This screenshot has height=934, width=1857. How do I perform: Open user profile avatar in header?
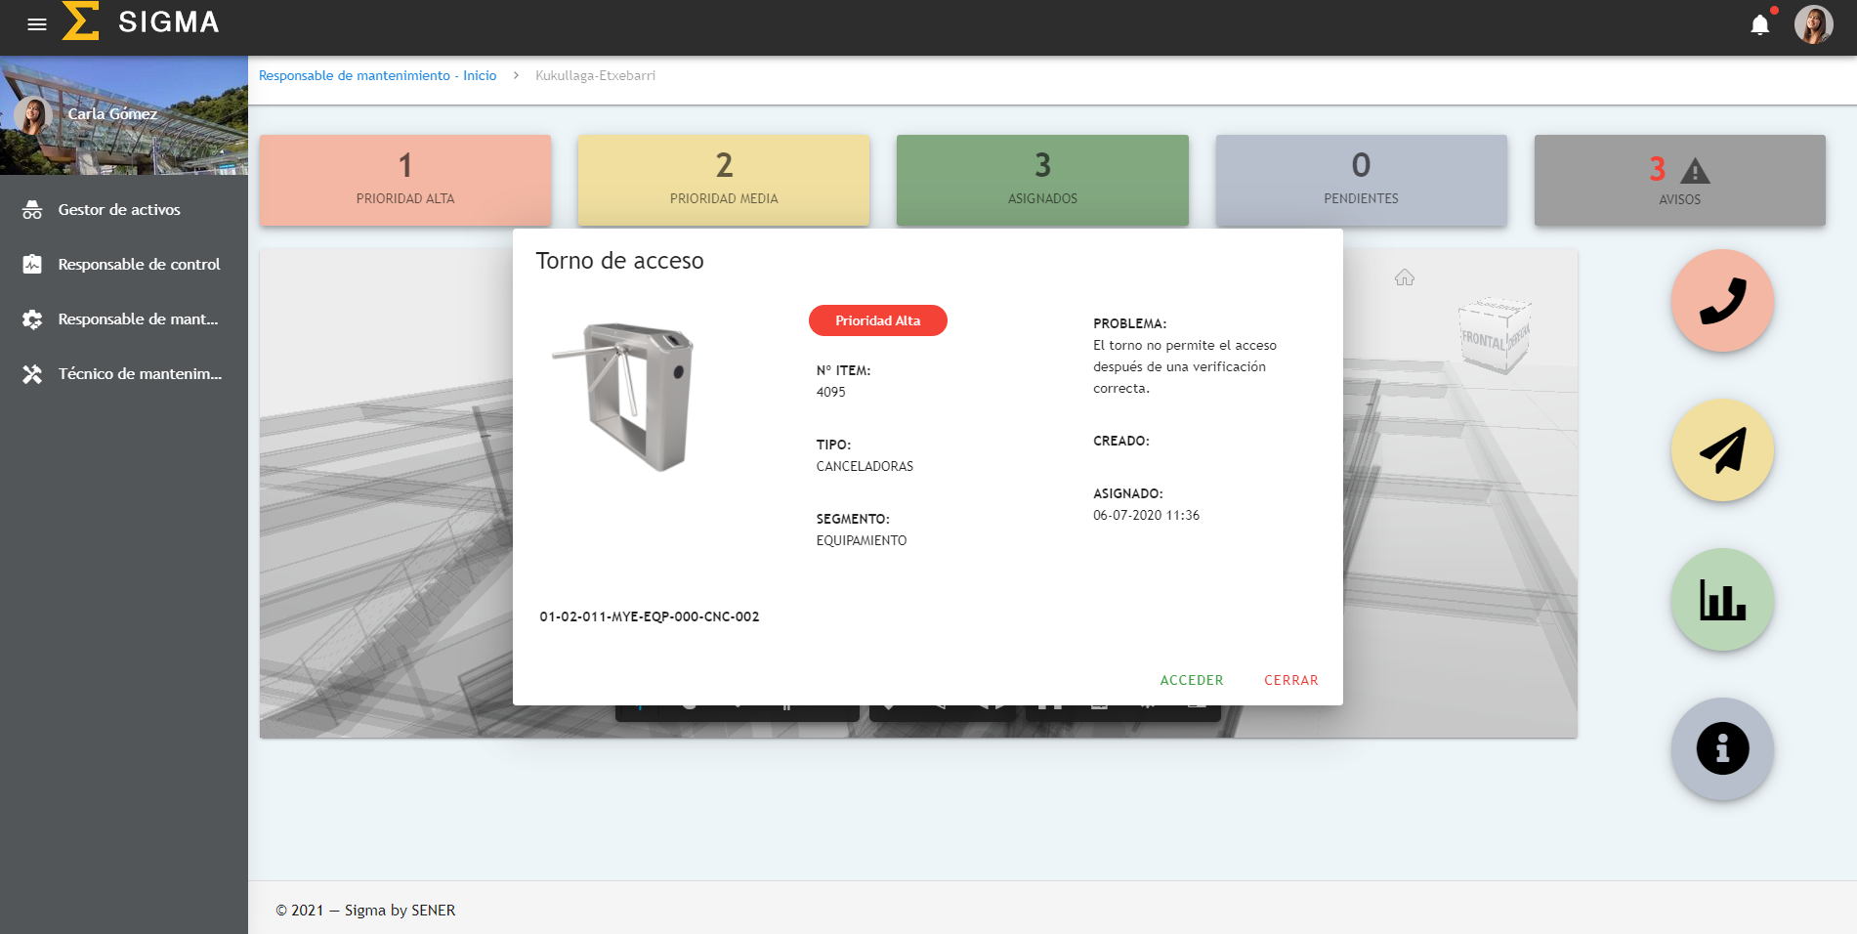[x=1813, y=24]
